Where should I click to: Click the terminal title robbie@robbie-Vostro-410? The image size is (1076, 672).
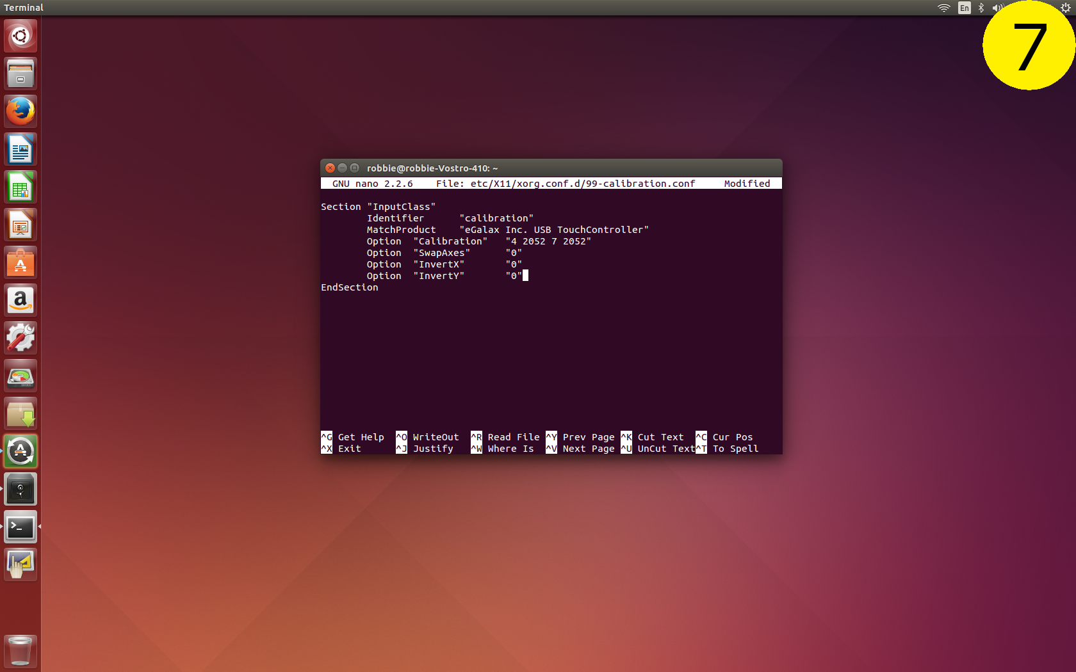(432, 168)
